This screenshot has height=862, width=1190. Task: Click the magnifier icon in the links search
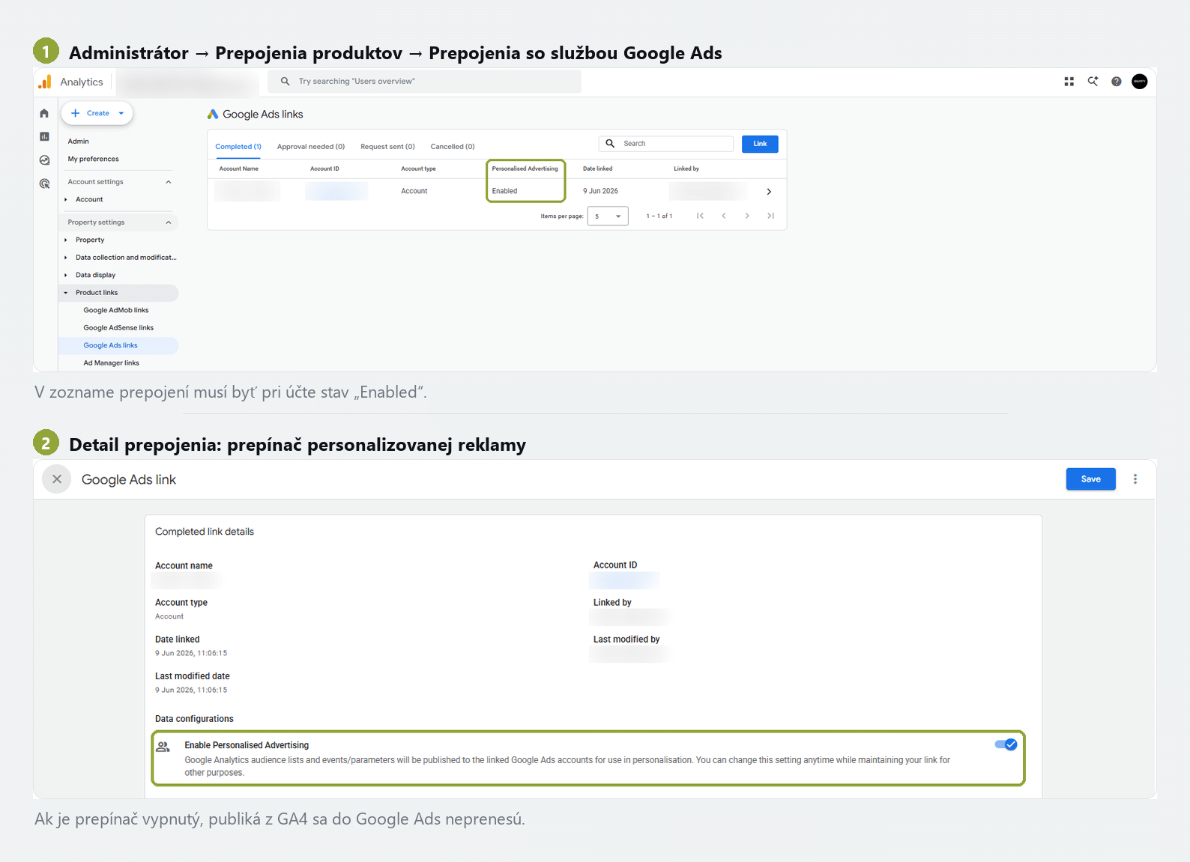[610, 144]
